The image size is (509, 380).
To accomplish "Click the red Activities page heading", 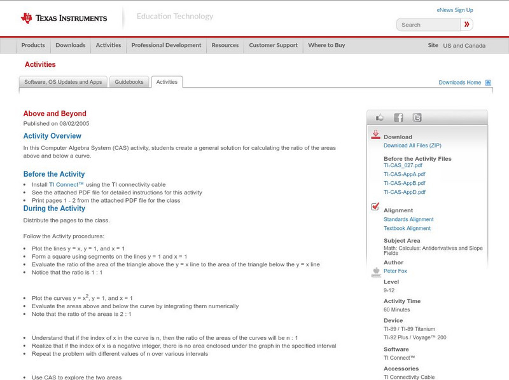I will [40, 65].
